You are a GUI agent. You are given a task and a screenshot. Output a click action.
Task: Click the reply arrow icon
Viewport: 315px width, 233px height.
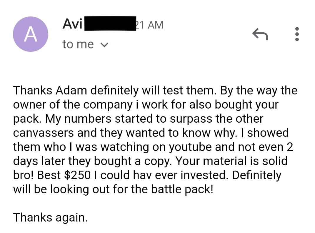pyautogui.click(x=260, y=34)
